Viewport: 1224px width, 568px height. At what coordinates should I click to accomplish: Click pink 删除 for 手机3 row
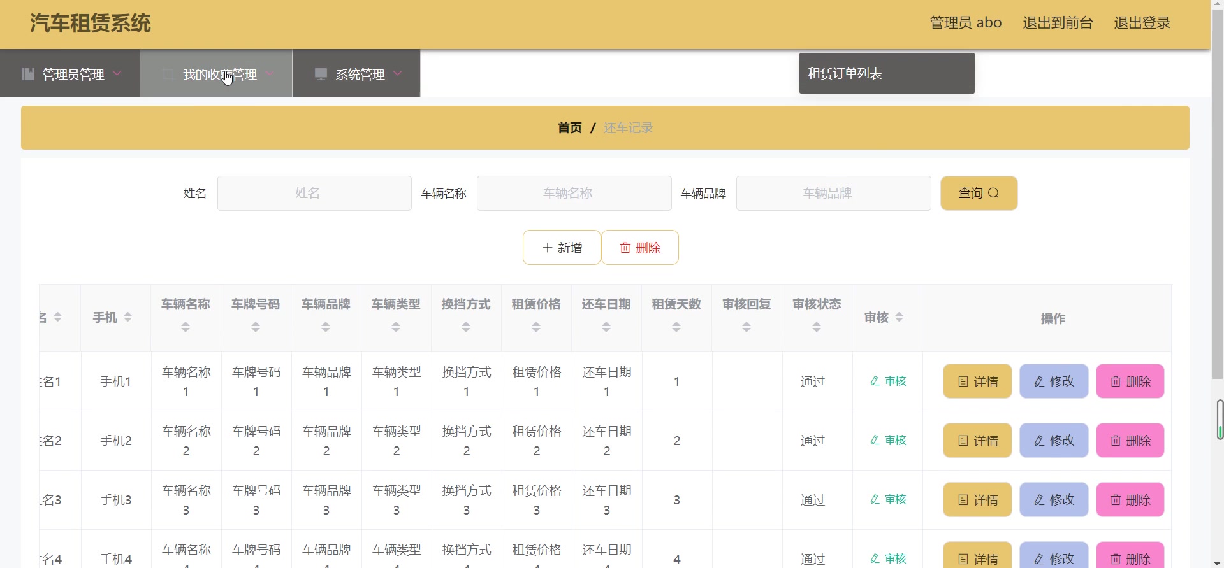[1130, 499]
